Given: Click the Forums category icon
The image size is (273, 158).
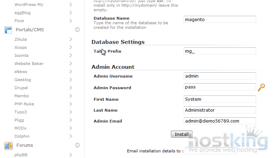Looking at the screenshot, I should 8,145.
